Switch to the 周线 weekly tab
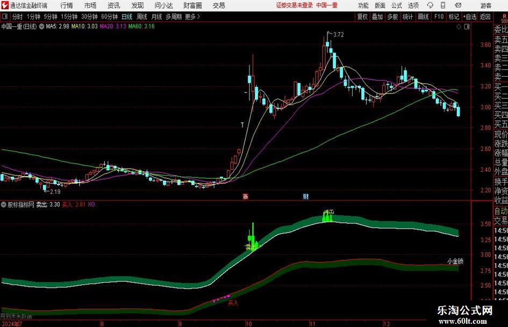Viewport: 508px width, 327px height. tap(141, 17)
